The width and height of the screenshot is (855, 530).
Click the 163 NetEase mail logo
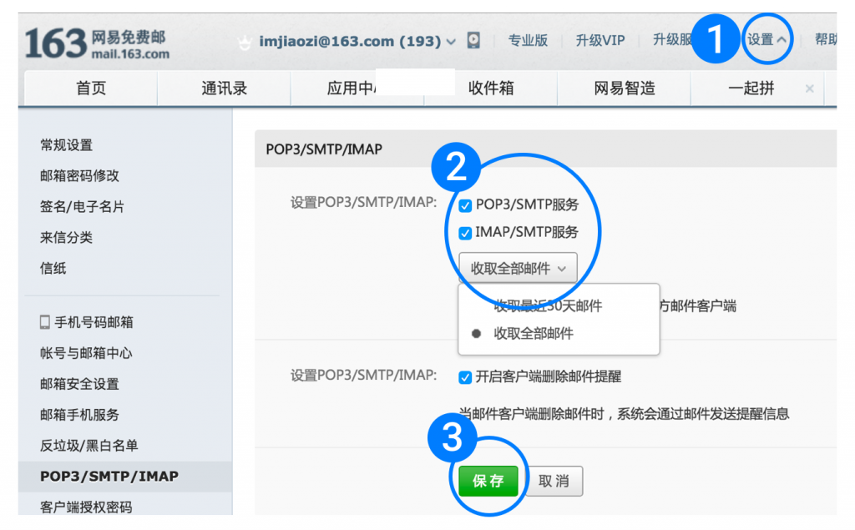coord(97,43)
